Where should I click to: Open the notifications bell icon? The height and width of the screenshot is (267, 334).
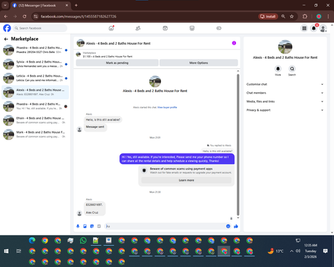(314, 28)
